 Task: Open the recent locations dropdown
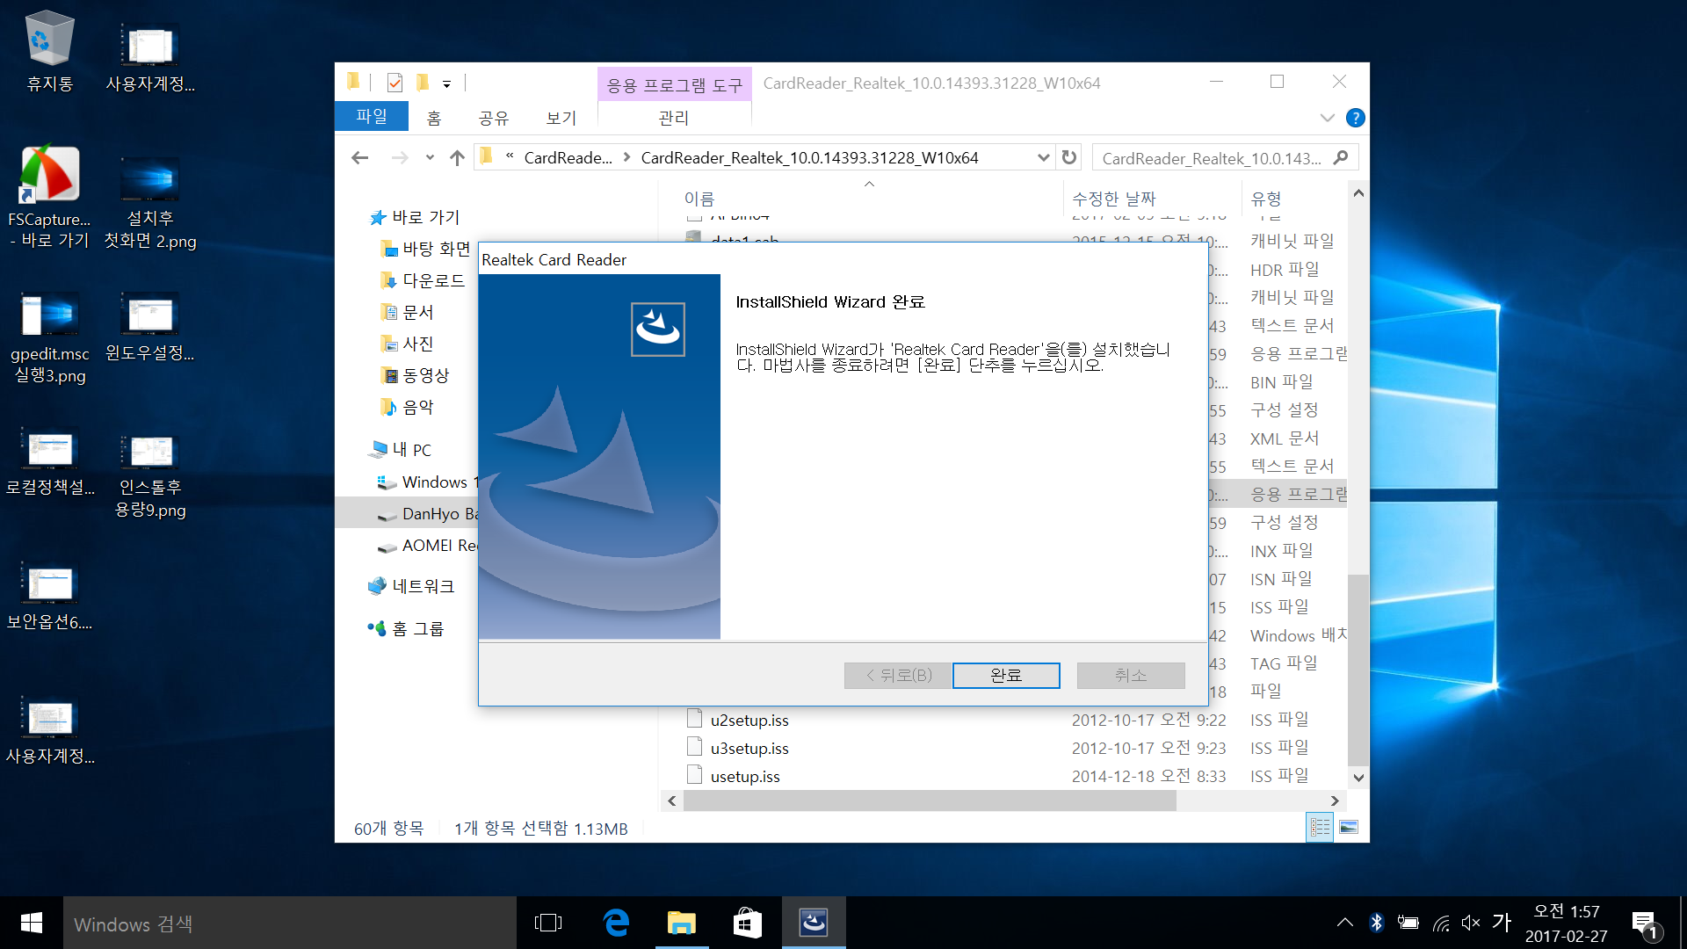point(430,157)
